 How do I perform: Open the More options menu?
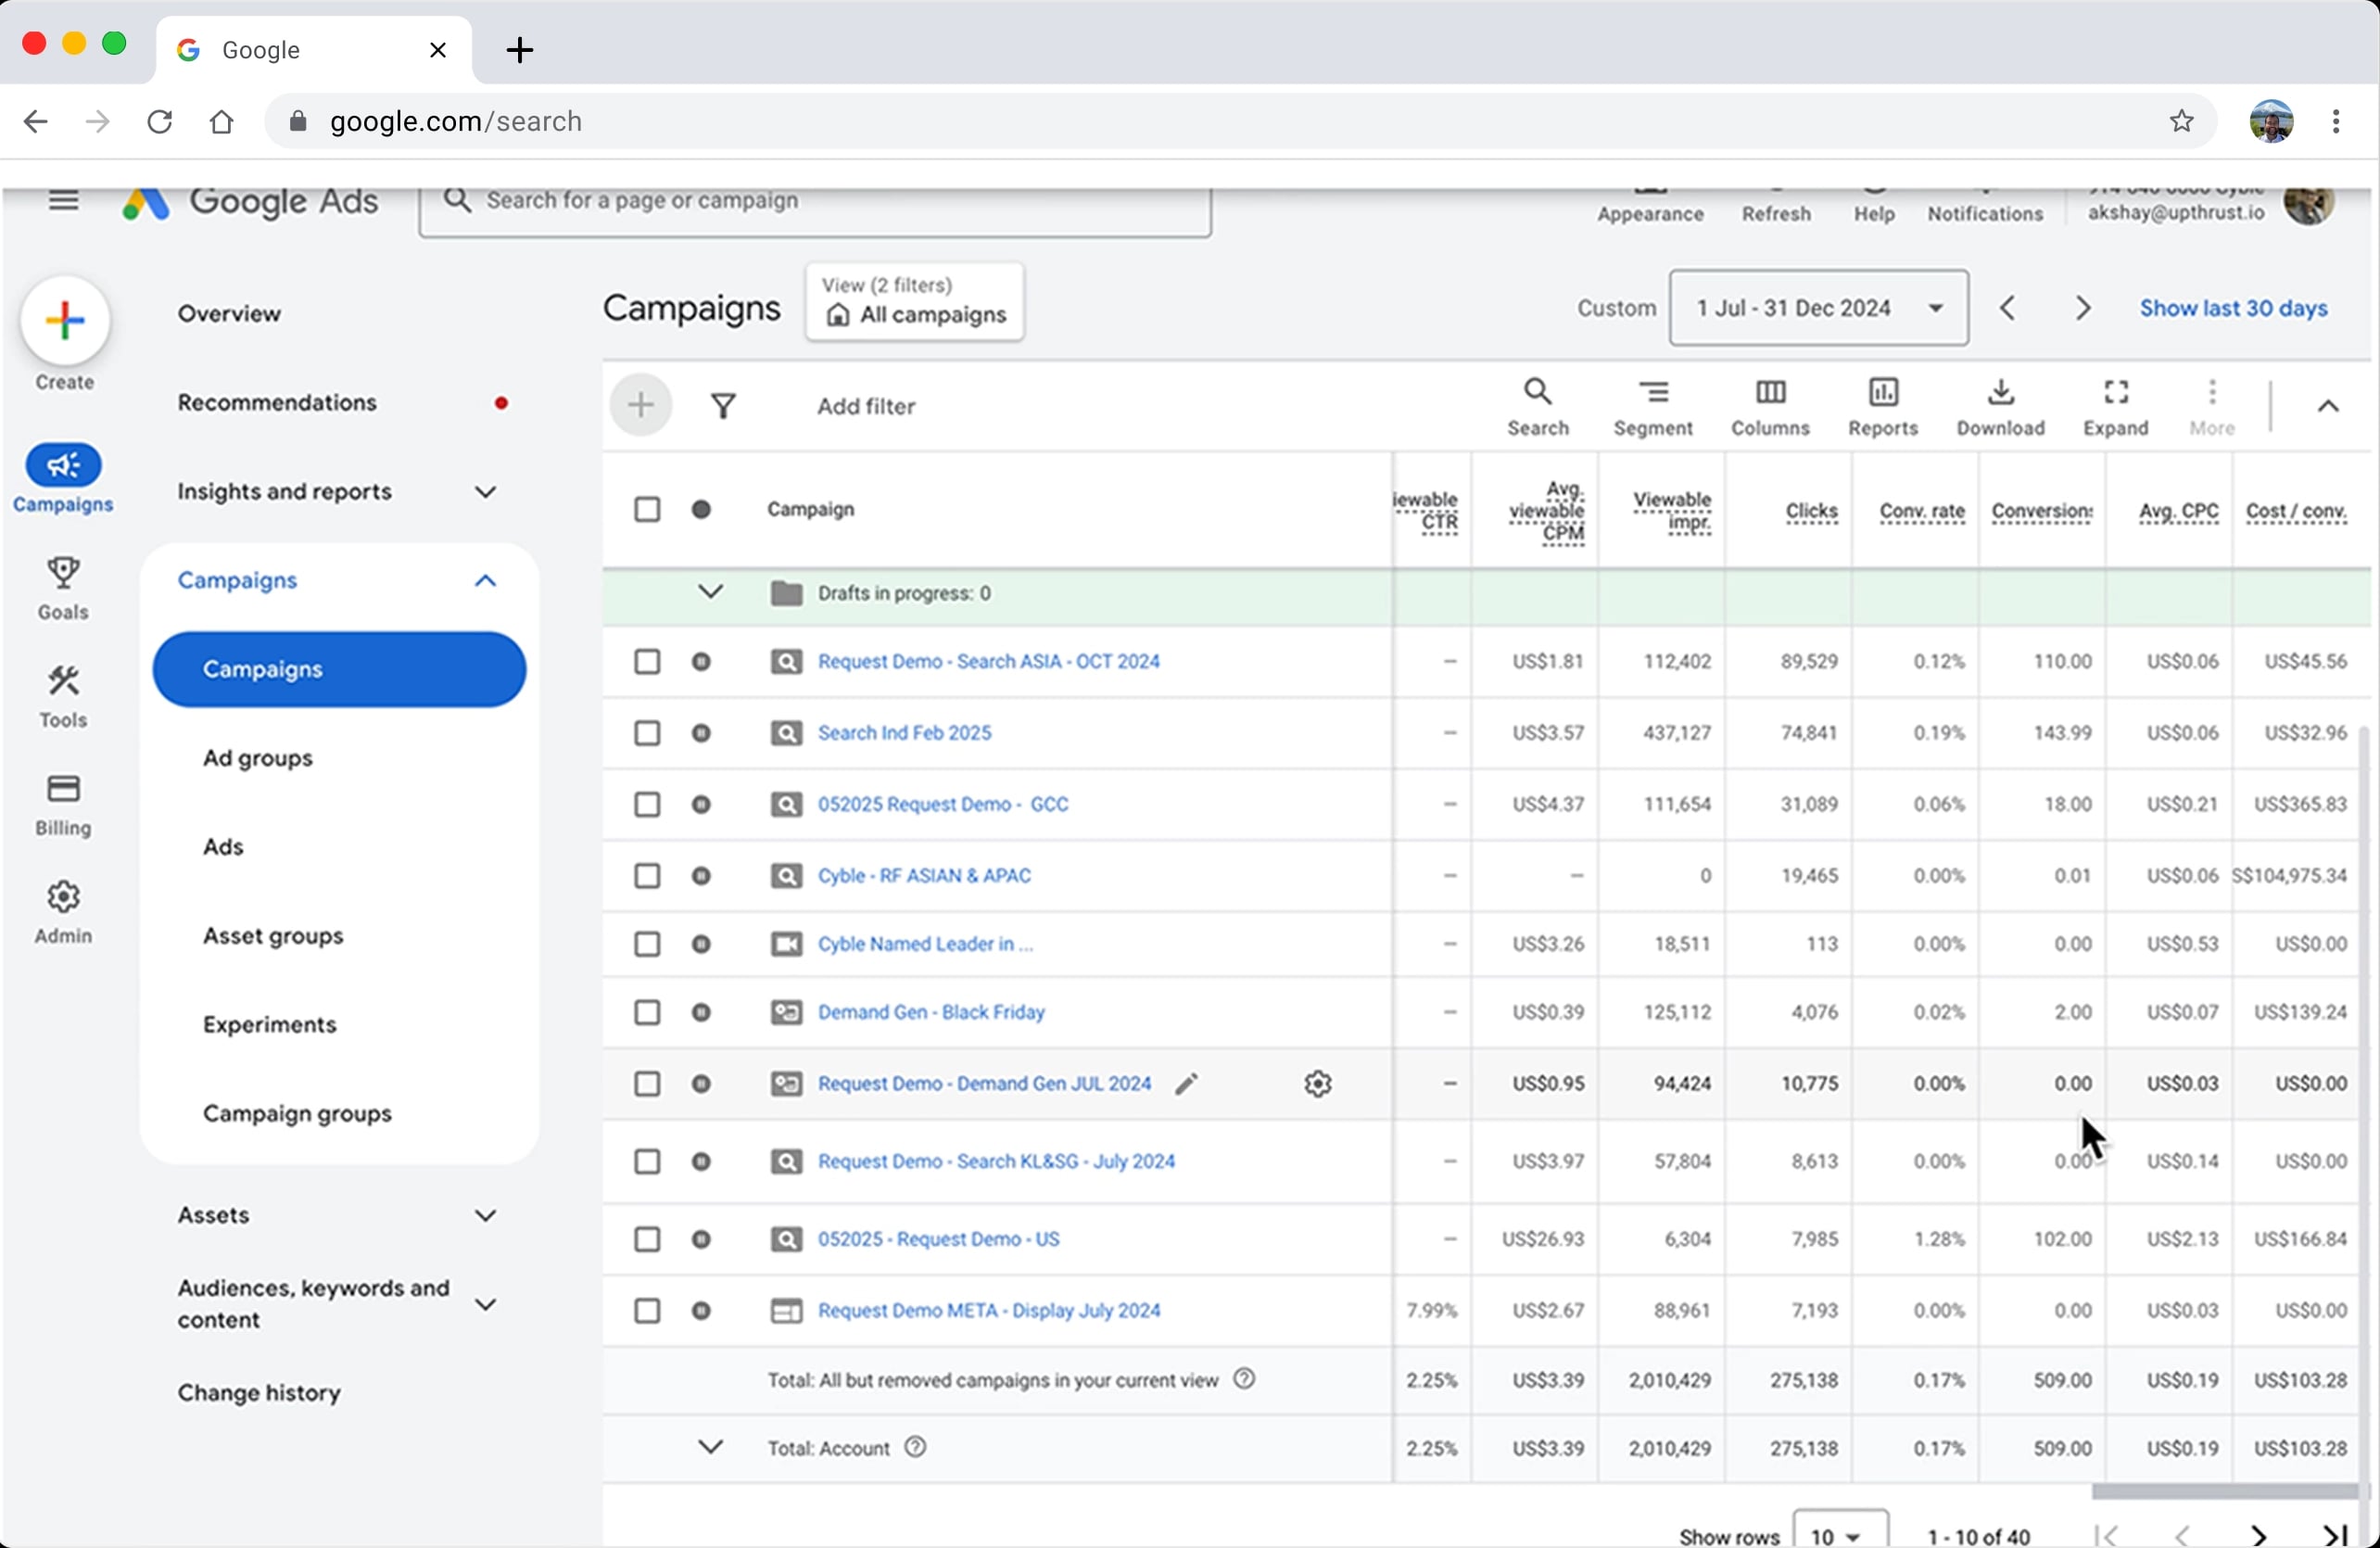click(x=2211, y=407)
